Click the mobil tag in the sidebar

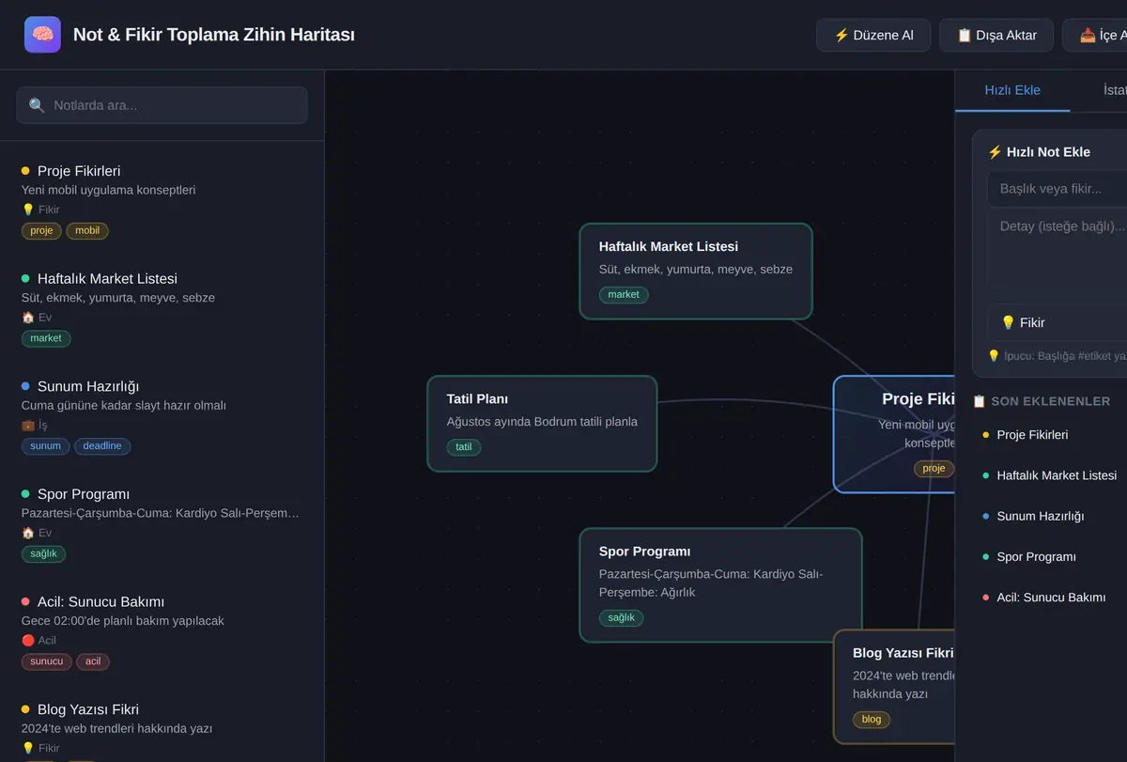tap(87, 230)
